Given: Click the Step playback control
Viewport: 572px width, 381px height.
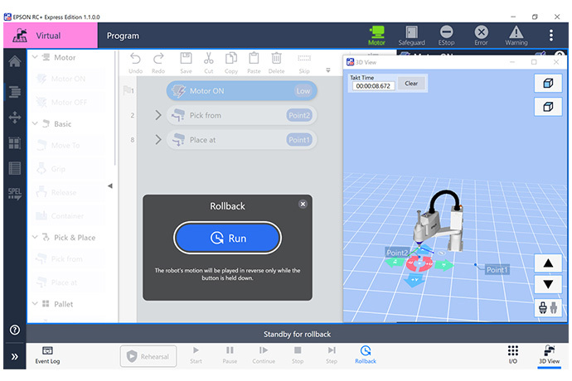Looking at the screenshot, I should click(332, 355).
